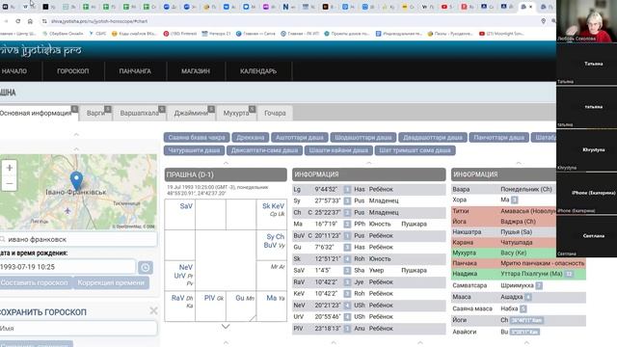
Task: Click the number badge in PIV row
Action: coord(347,329)
